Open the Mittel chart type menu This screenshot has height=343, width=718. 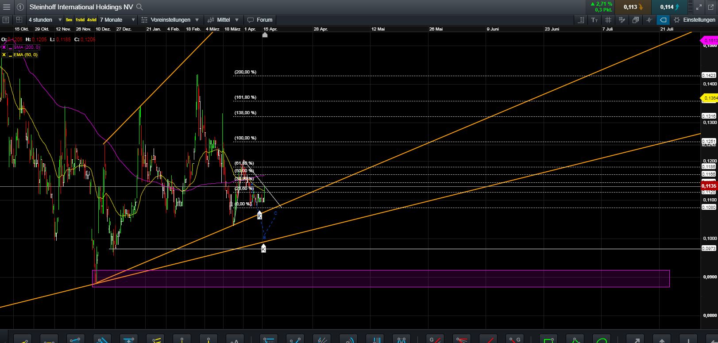pyautogui.click(x=224, y=20)
